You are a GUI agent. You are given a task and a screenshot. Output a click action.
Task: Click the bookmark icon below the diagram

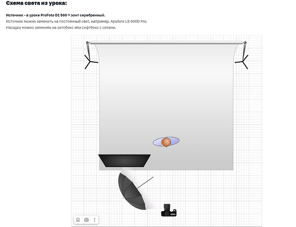(78, 220)
